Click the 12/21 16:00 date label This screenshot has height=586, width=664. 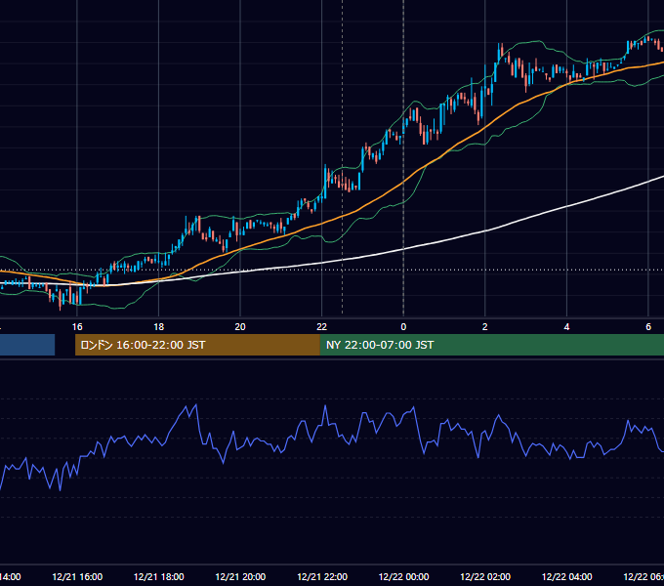pyautogui.click(x=77, y=577)
